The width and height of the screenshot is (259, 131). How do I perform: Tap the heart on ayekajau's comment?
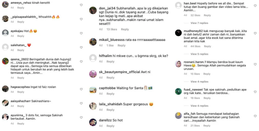[81, 33]
